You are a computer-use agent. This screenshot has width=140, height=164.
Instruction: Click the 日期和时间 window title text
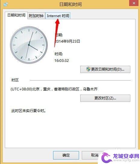pyautogui.click(x=71, y=5)
